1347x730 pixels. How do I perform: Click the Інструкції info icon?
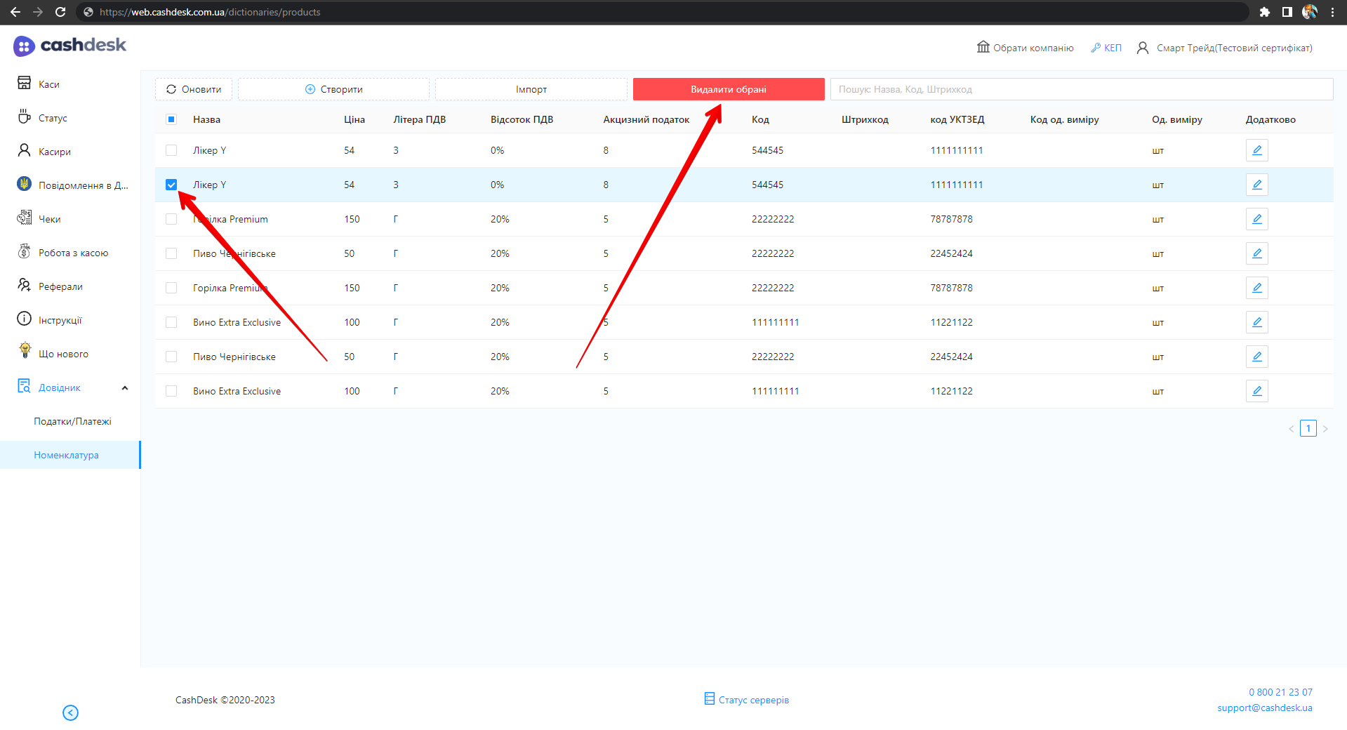point(24,319)
